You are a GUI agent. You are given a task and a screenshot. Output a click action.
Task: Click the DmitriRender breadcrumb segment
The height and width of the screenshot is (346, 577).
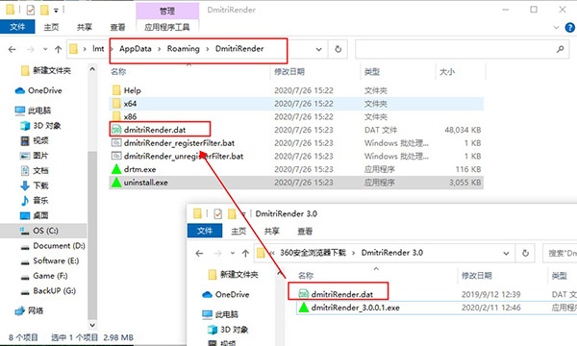239,48
